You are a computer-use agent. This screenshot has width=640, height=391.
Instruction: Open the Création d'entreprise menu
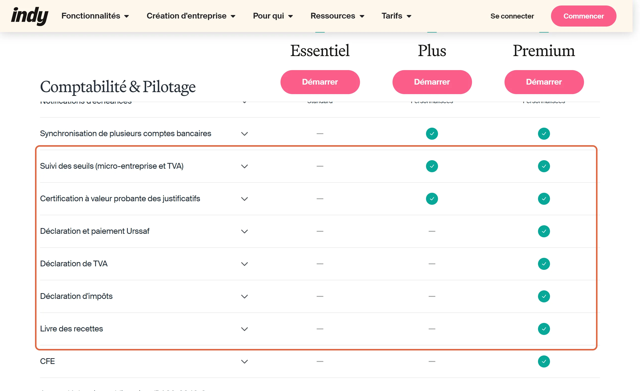(191, 16)
